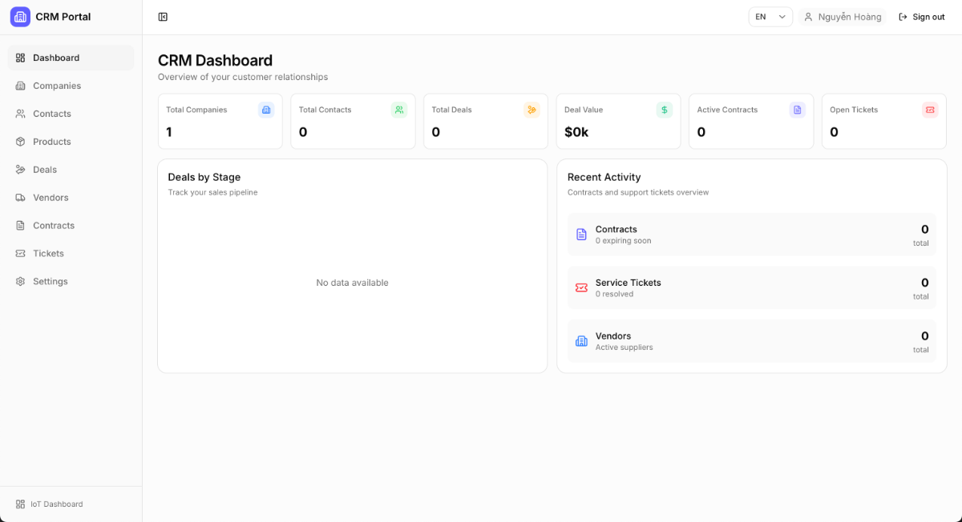Go to Contracts in the sidebar
Viewport: 962px width, 522px height.
point(71,226)
